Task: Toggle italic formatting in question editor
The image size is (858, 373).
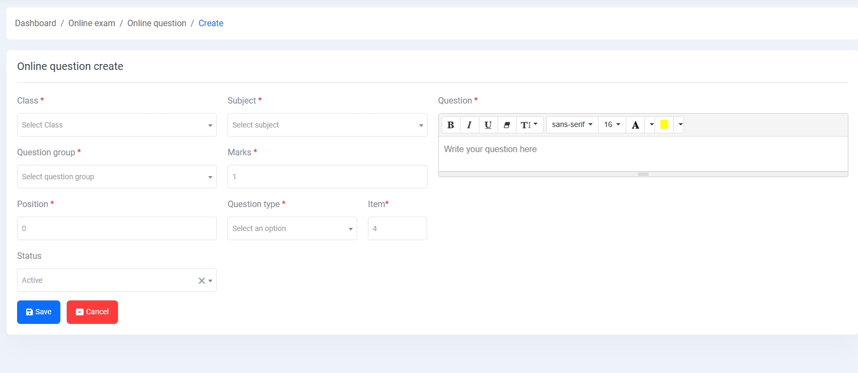Action: pyautogui.click(x=469, y=125)
